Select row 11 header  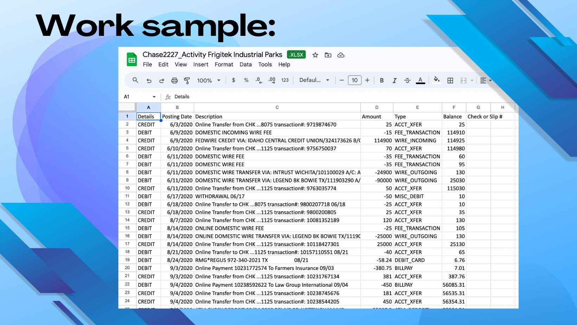click(x=127, y=196)
